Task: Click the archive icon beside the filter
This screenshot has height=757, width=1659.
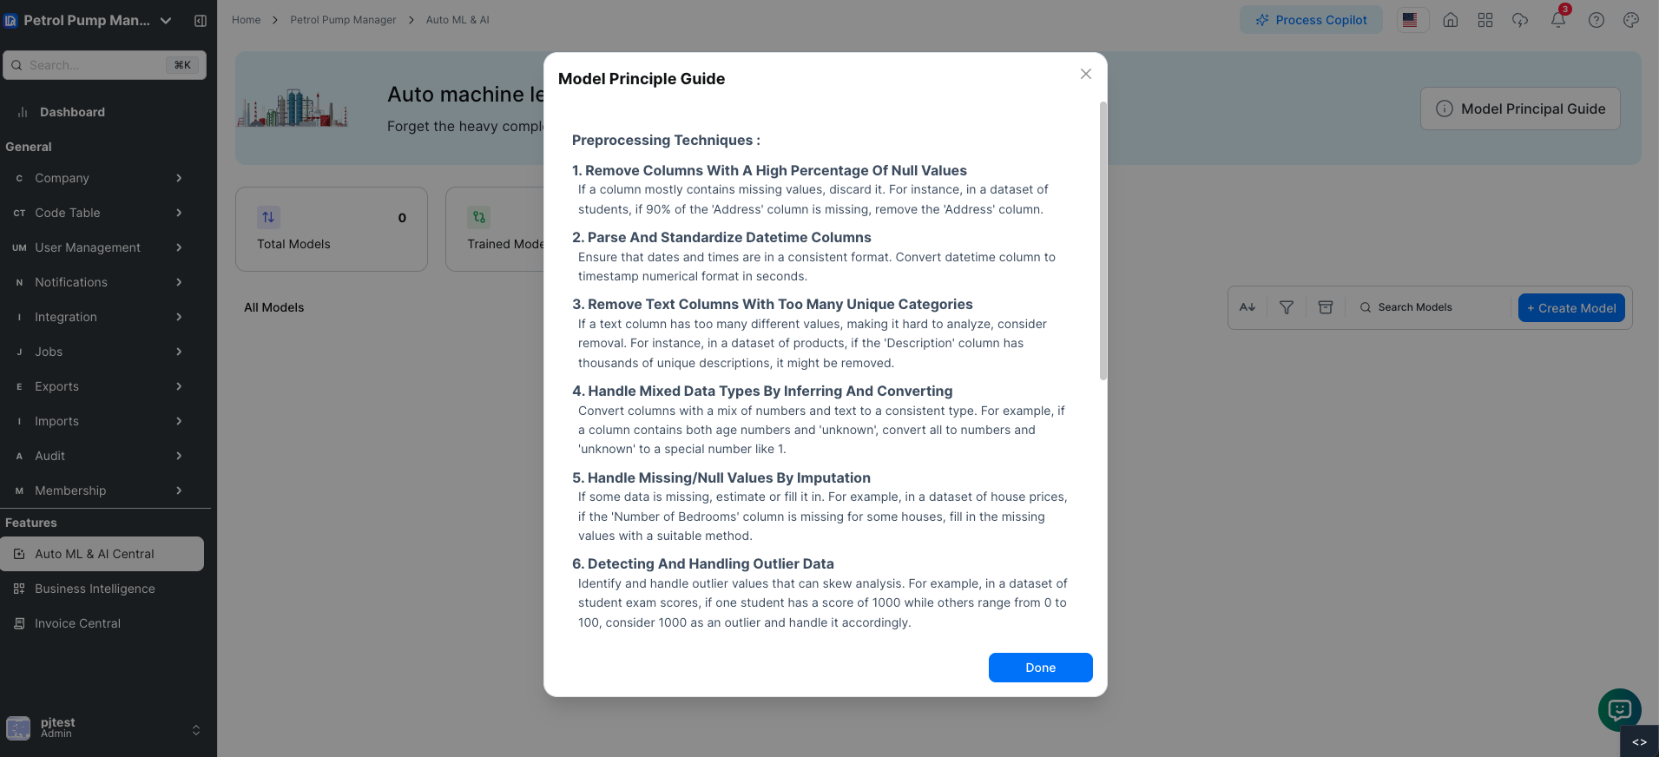Action: tap(1325, 306)
